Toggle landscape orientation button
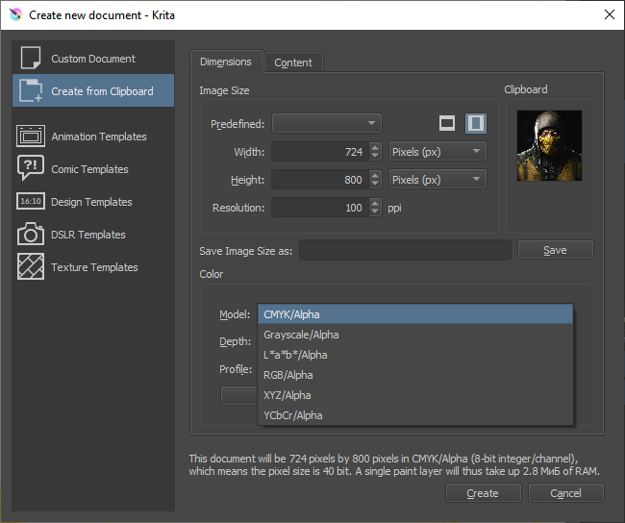Viewport: 625px width, 523px height. [x=447, y=123]
